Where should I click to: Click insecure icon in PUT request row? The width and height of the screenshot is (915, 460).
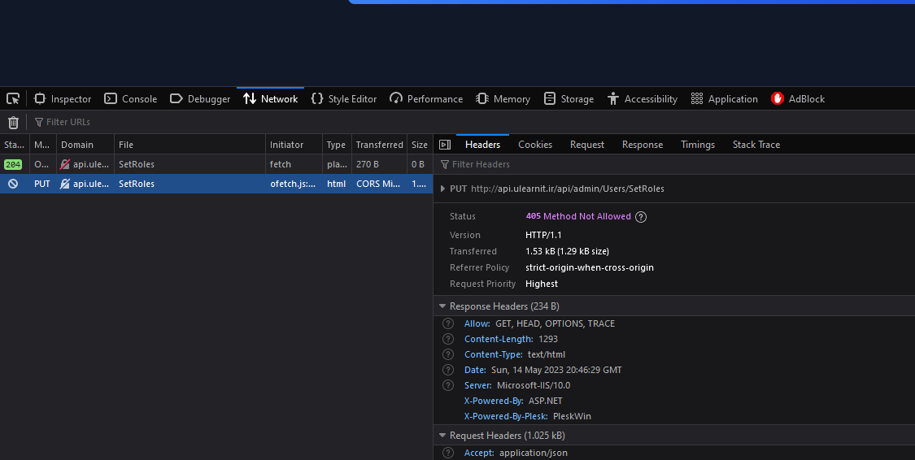tap(65, 184)
